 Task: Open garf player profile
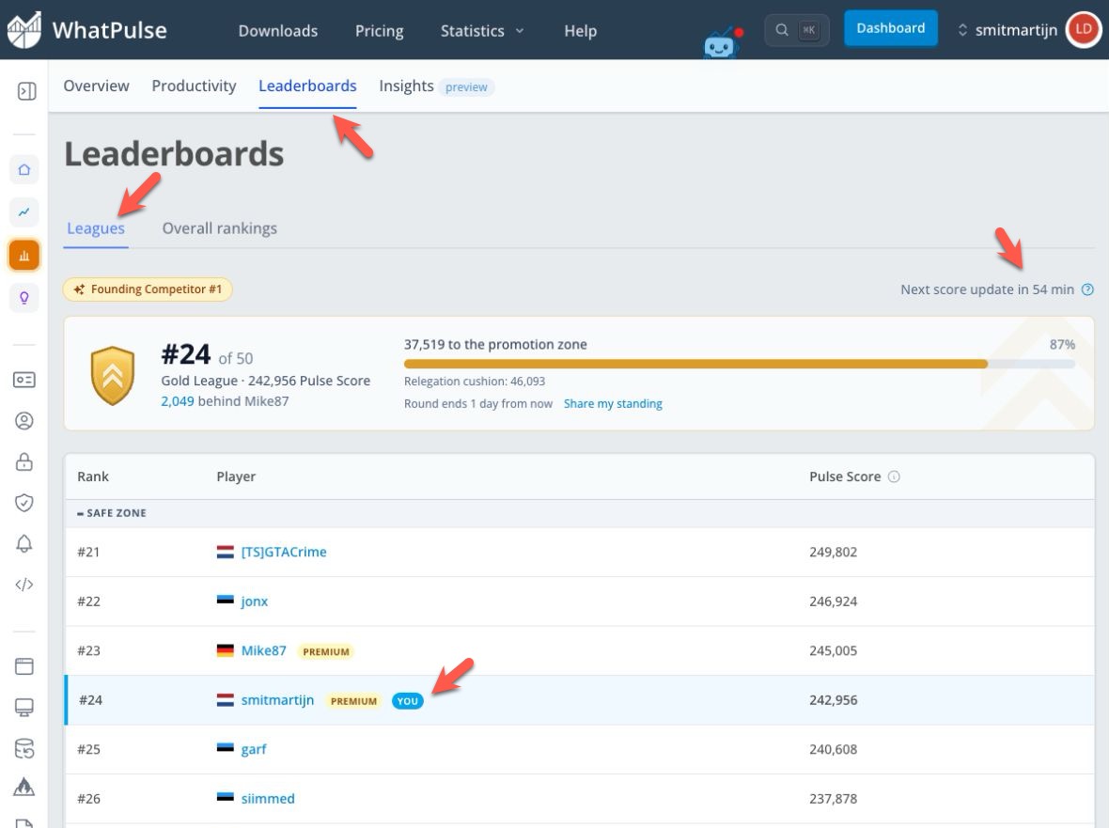[253, 749]
